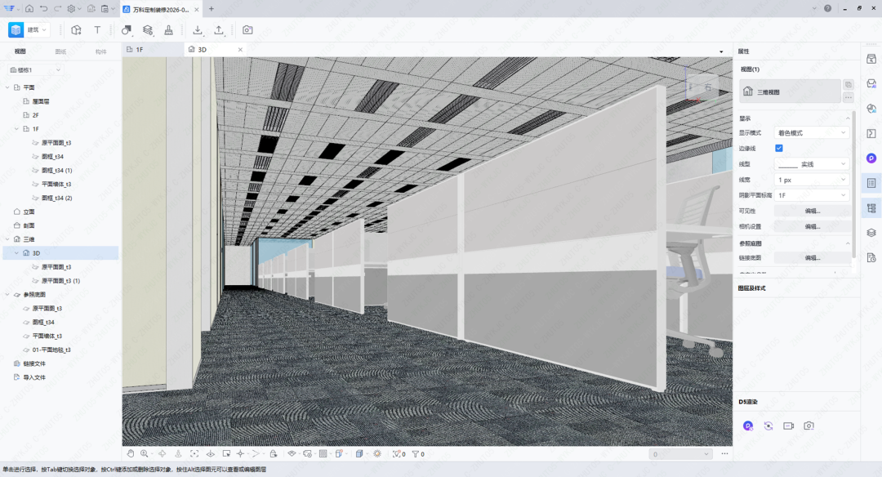Click the import download arrow icon

pos(198,30)
